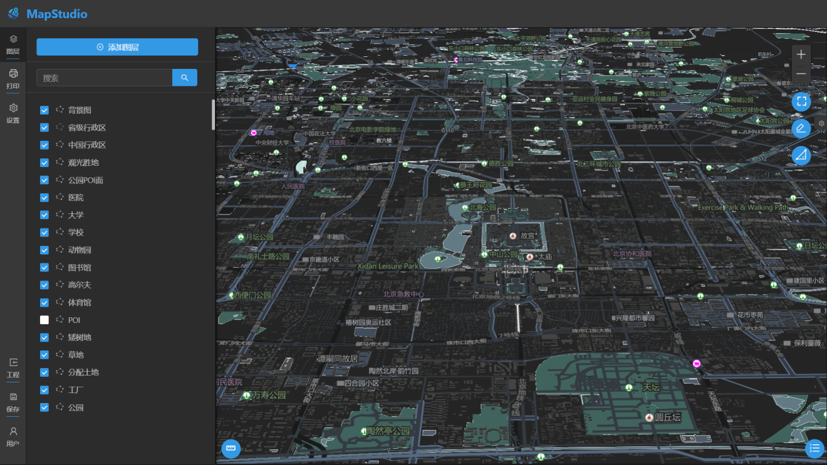Click polygon icon beside 中国行政区 layer

pos(60,145)
